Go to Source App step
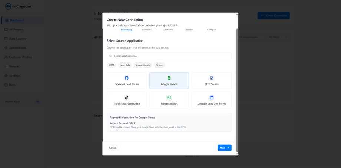 click(x=126, y=30)
